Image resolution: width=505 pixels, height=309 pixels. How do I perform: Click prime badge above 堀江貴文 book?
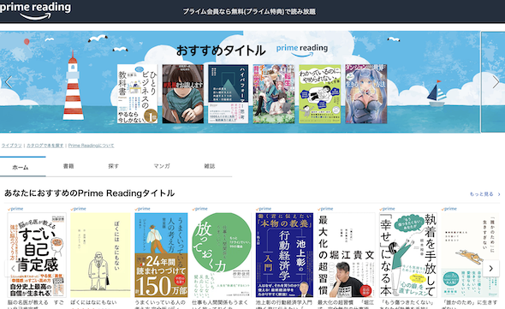(x=325, y=209)
